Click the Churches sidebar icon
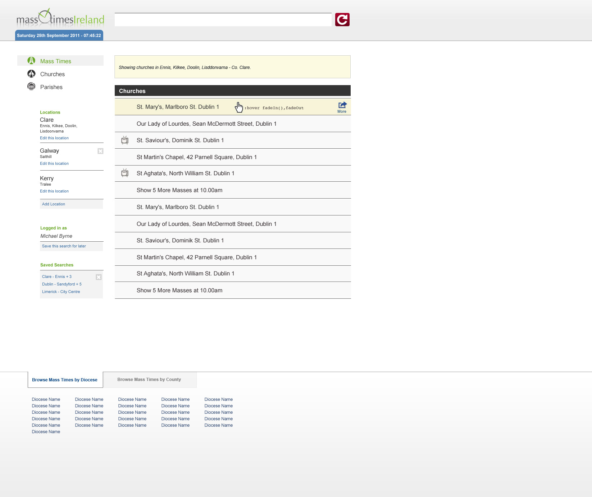 click(x=31, y=74)
